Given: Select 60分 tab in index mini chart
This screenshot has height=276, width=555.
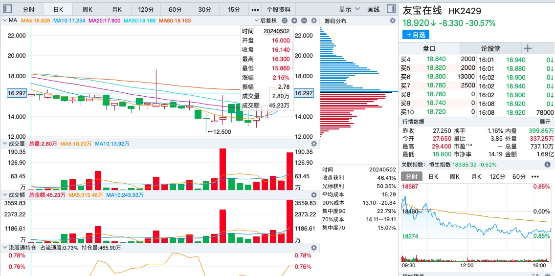Looking at the screenshot, I should [x=519, y=177].
